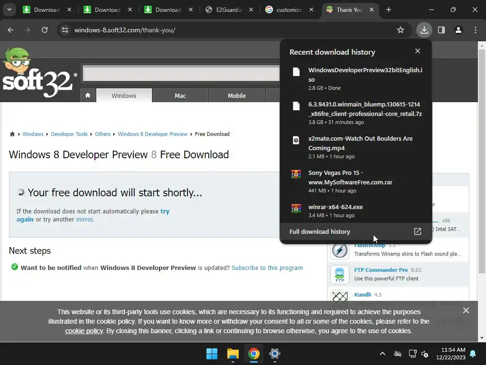Open the Chrome side panel icon
The width and height of the screenshot is (486, 365).
point(441,30)
